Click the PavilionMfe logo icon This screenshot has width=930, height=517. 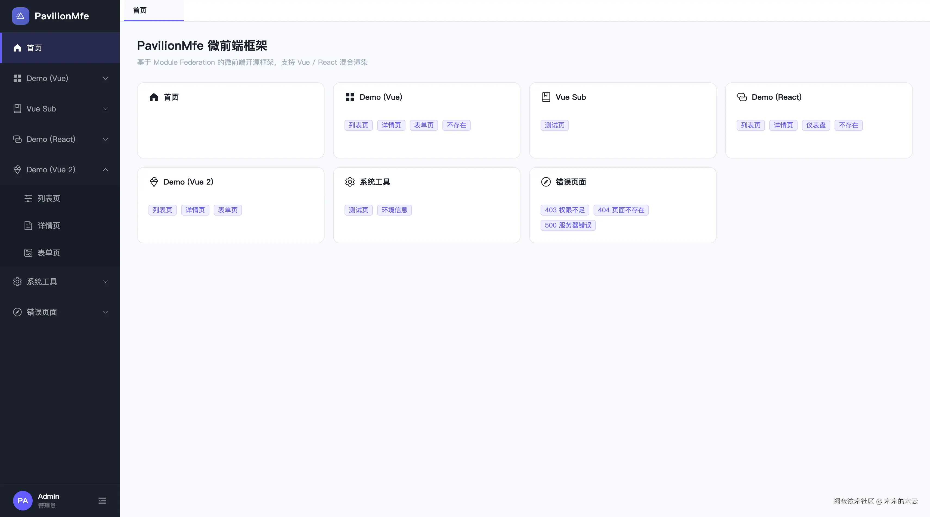[21, 16]
